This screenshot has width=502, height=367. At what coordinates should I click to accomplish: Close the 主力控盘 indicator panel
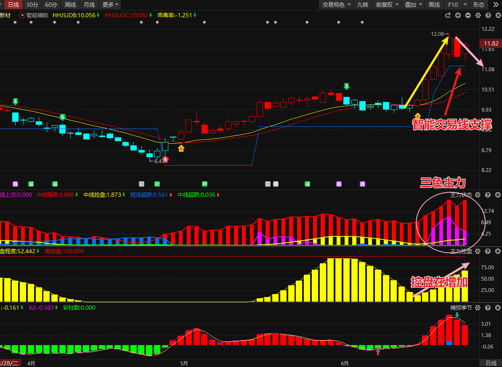[498, 251]
